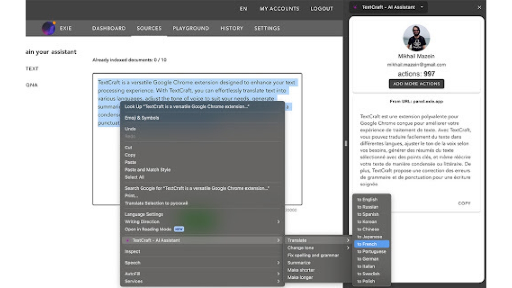This screenshot has height=288, width=512.
Task: Click the TextCraft icon in panel header
Action: click(x=355, y=7)
